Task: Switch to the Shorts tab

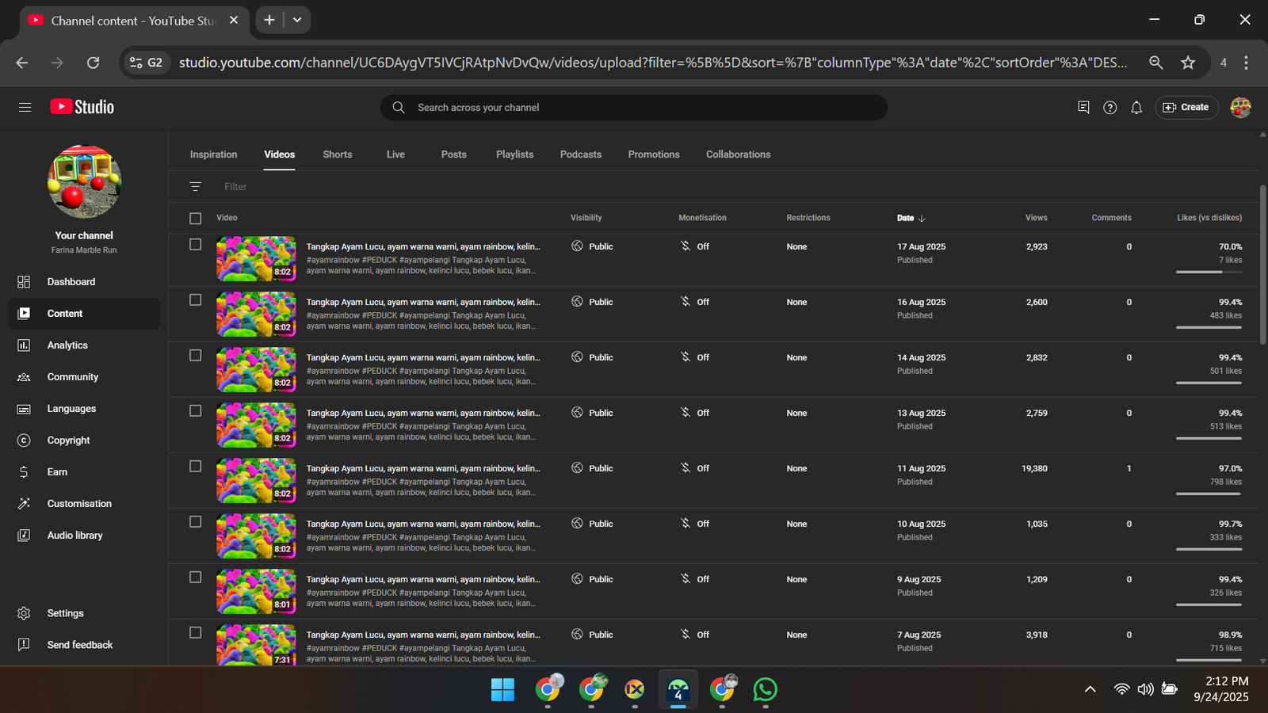Action: point(337,154)
